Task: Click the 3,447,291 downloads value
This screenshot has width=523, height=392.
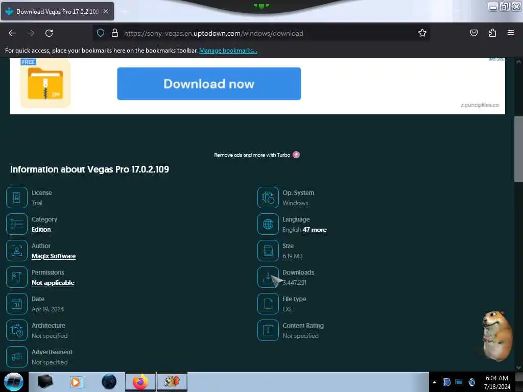Action: click(x=294, y=283)
